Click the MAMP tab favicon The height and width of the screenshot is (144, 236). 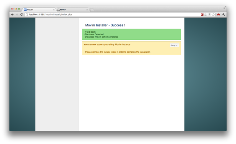pos(58,10)
